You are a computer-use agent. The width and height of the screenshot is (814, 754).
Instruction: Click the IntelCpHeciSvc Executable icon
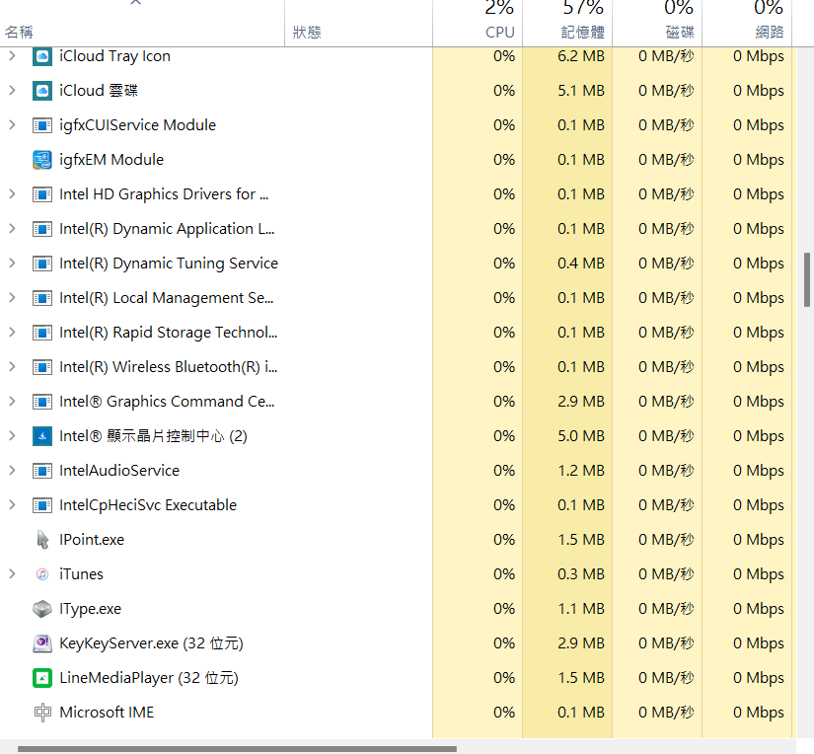[x=42, y=505]
